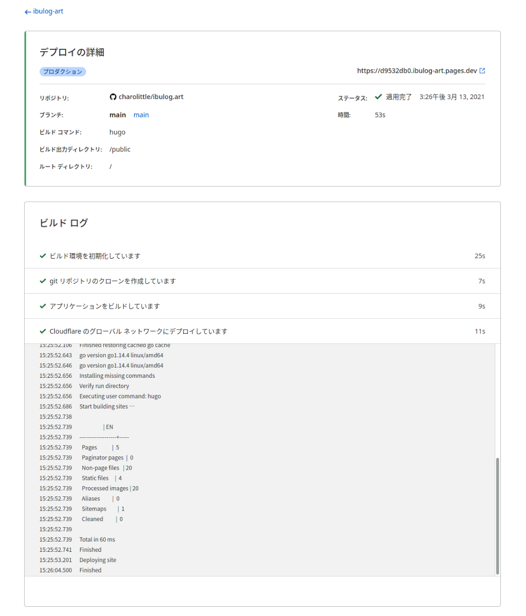Open https://d9532db0.ibulog-art.pages.dev deployment URL
This screenshot has height=616, width=526.
pyautogui.click(x=417, y=71)
